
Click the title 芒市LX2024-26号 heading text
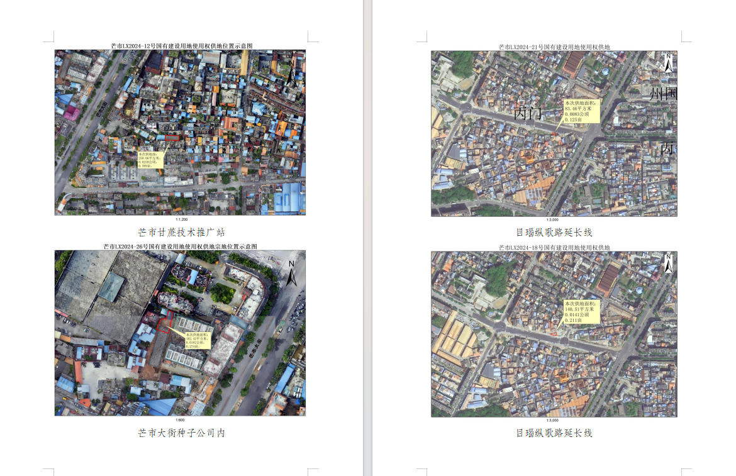(180, 246)
